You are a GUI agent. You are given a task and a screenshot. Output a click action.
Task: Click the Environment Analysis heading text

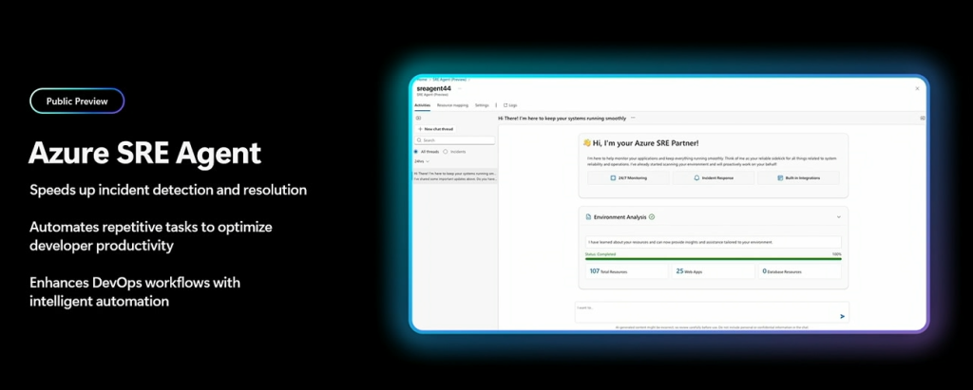coord(620,217)
